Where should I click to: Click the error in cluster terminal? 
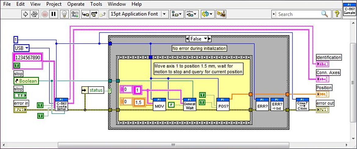(20, 110)
